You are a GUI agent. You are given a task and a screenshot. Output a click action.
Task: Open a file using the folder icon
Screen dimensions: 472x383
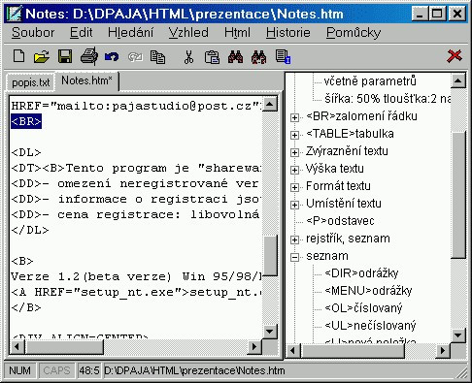pos(42,56)
